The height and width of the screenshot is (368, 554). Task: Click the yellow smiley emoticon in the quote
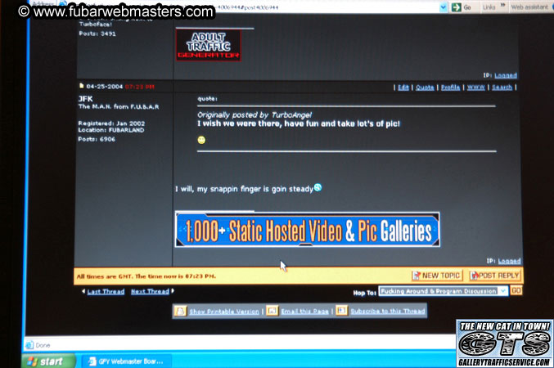coord(201,140)
